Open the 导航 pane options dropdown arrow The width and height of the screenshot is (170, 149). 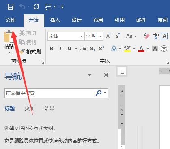[x=89, y=75]
